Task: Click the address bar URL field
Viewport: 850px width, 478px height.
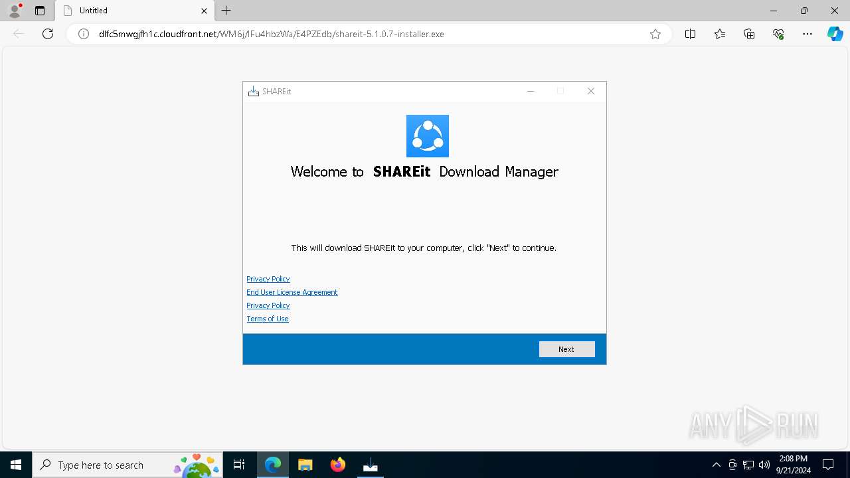Action: (x=369, y=34)
